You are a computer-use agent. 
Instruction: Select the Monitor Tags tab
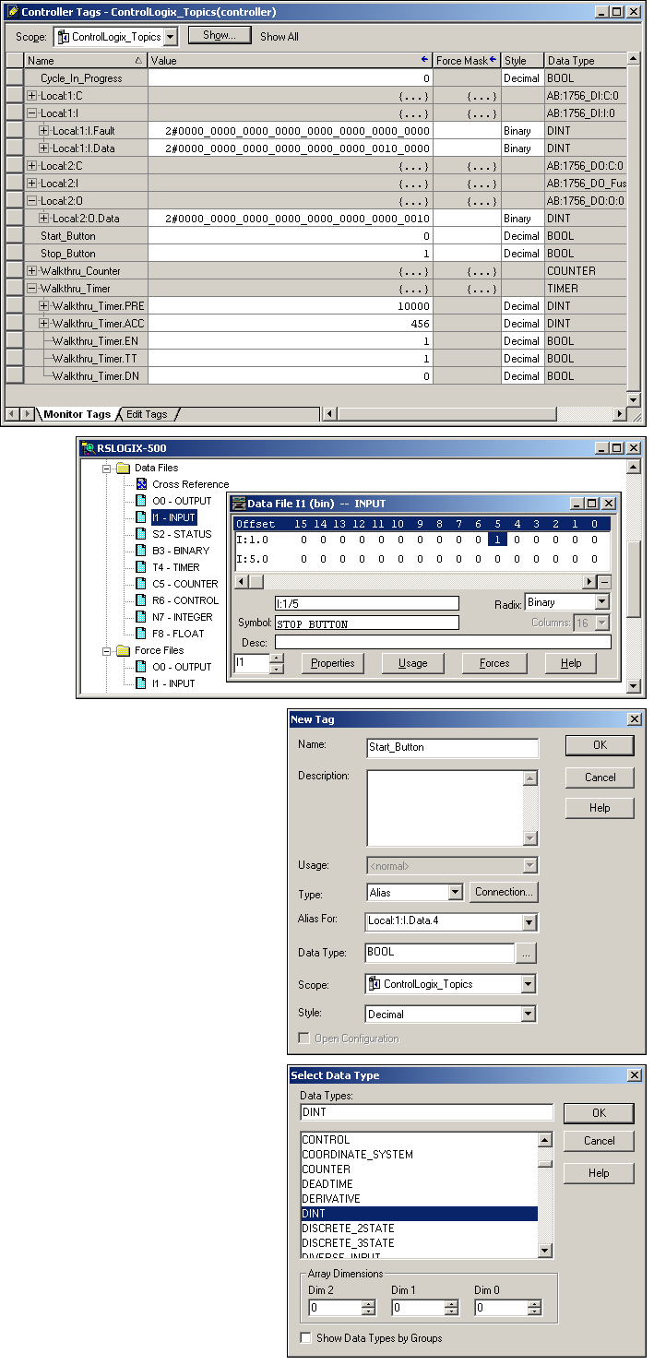(77, 414)
